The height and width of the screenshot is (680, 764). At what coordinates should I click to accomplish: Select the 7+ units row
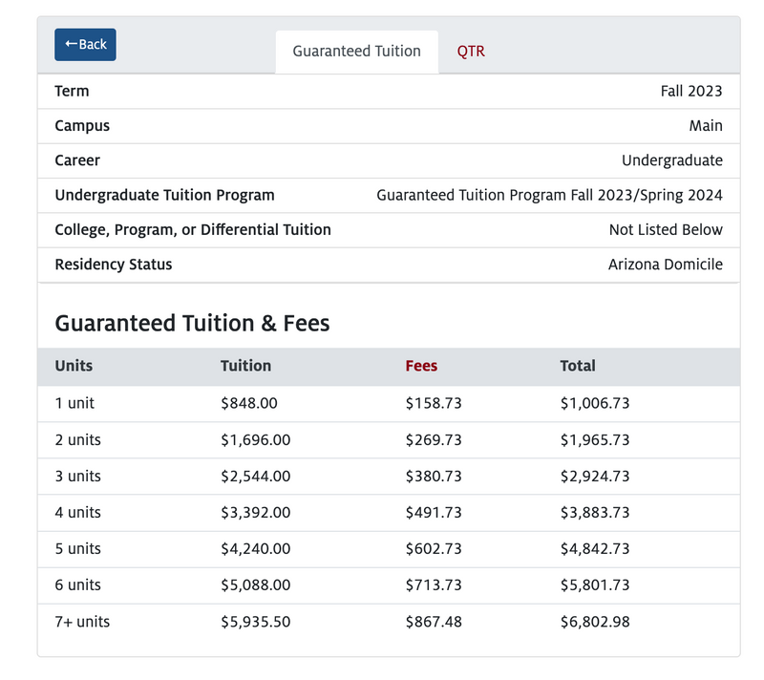click(389, 622)
